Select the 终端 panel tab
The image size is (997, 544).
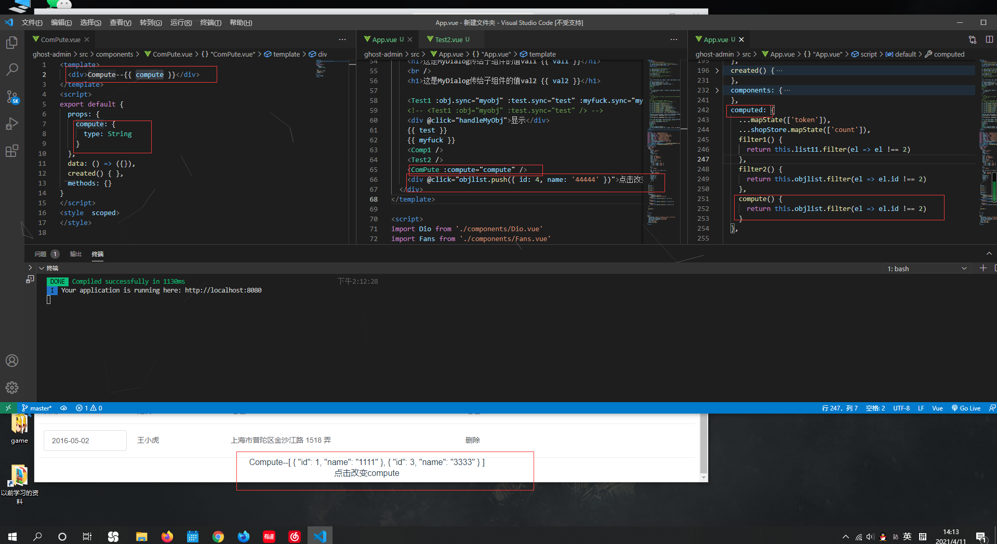[98, 254]
